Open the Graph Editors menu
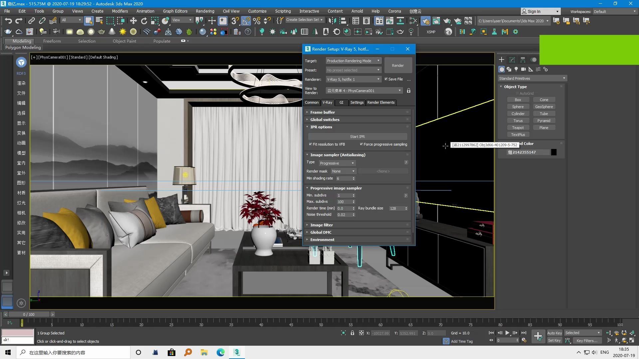Image resolution: width=639 pixels, height=359 pixels. tap(175, 11)
